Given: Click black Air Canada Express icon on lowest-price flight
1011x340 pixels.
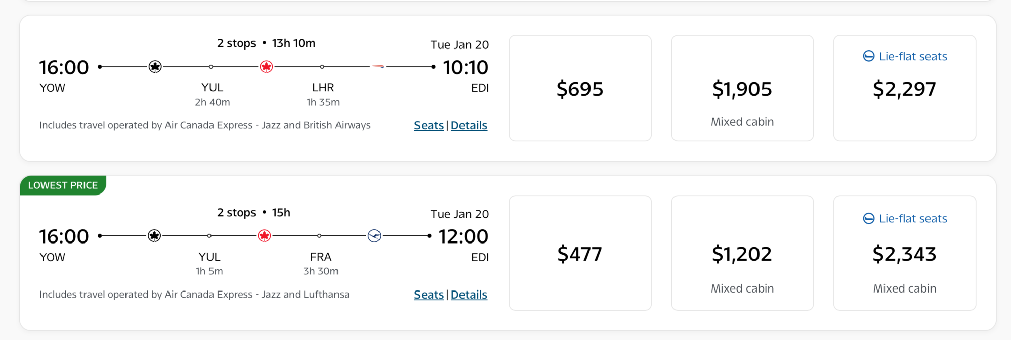Looking at the screenshot, I should 154,236.
